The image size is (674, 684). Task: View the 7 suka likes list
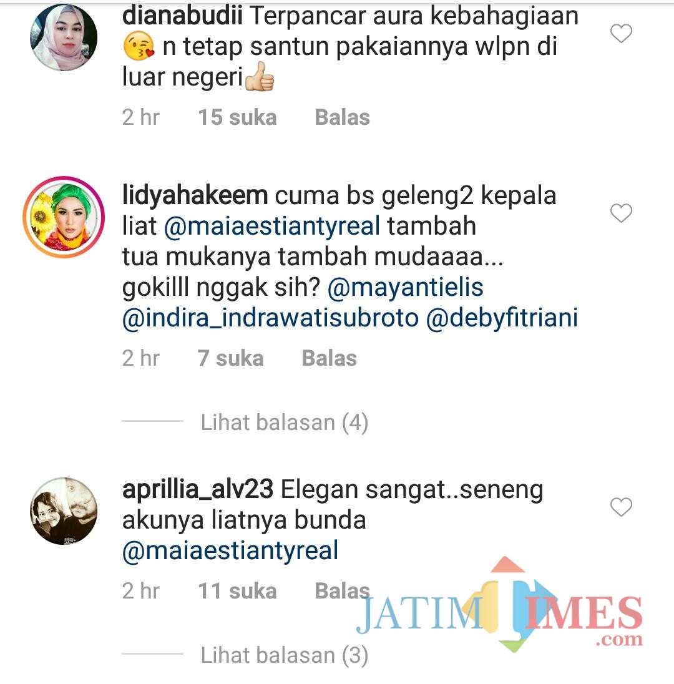click(x=230, y=358)
